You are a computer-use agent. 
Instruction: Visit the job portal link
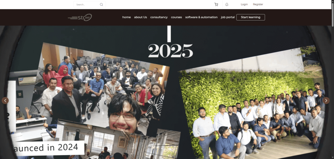(228, 17)
